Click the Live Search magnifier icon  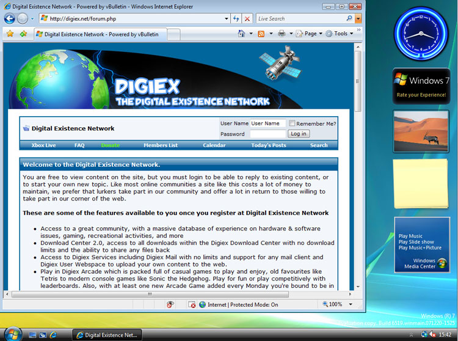pyautogui.click(x=349, y=18)
